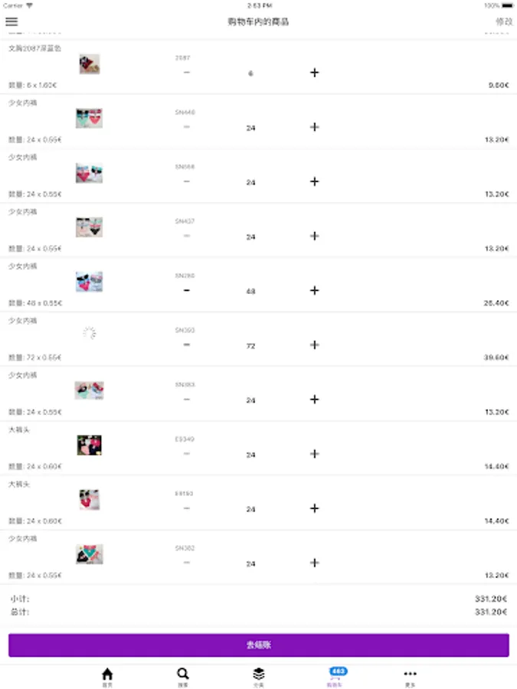The image size is (517, 689).
Task: Decrease quantity of item 2087
Action: click(x=187, y=73)
